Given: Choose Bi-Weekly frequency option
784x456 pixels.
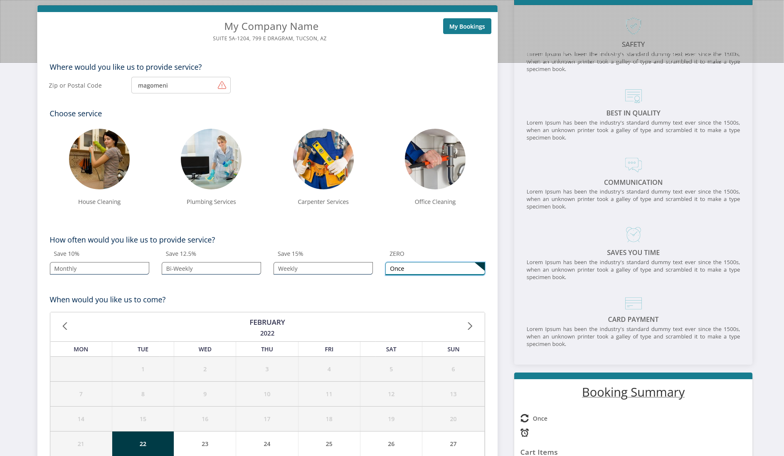Looking at the screenshot, I should click(x=211, y=268).
